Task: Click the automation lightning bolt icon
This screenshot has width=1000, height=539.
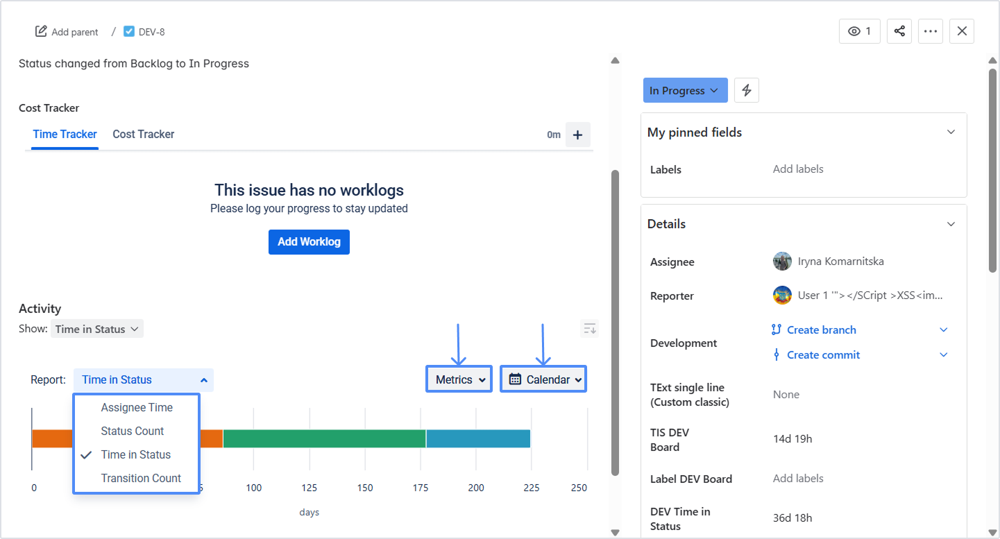Action: (746, 90)
